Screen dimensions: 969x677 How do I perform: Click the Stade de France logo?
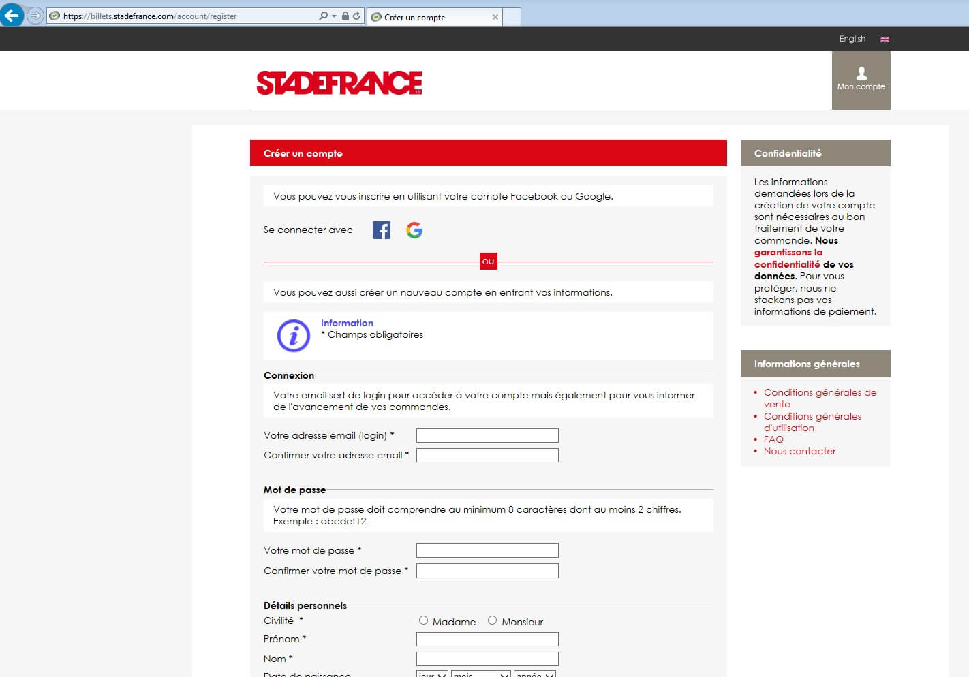point(339,83)
